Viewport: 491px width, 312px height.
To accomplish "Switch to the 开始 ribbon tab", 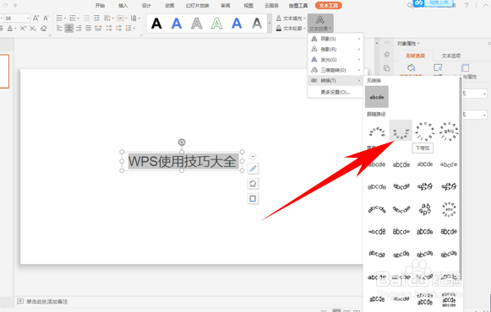I will [100, 6].
